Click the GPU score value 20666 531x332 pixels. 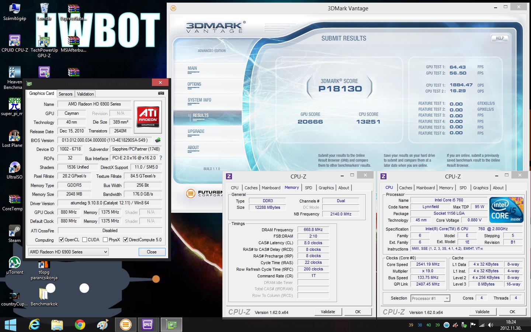[x=310, y=122]
